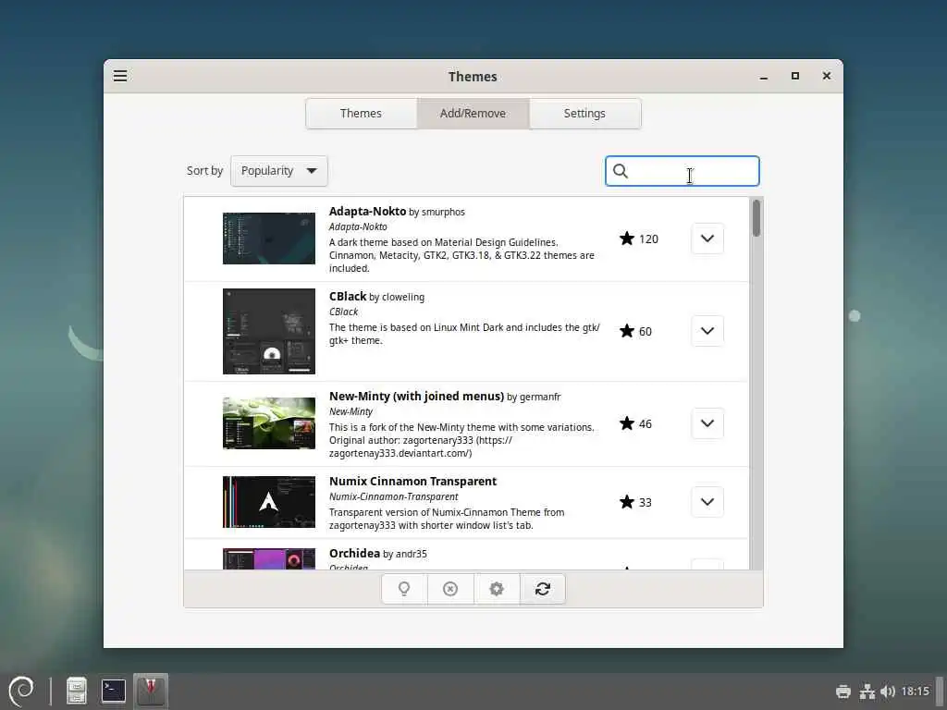Click the New-Minty preview thumbnail
Screen dimensions: 947x710
[269, 423]
